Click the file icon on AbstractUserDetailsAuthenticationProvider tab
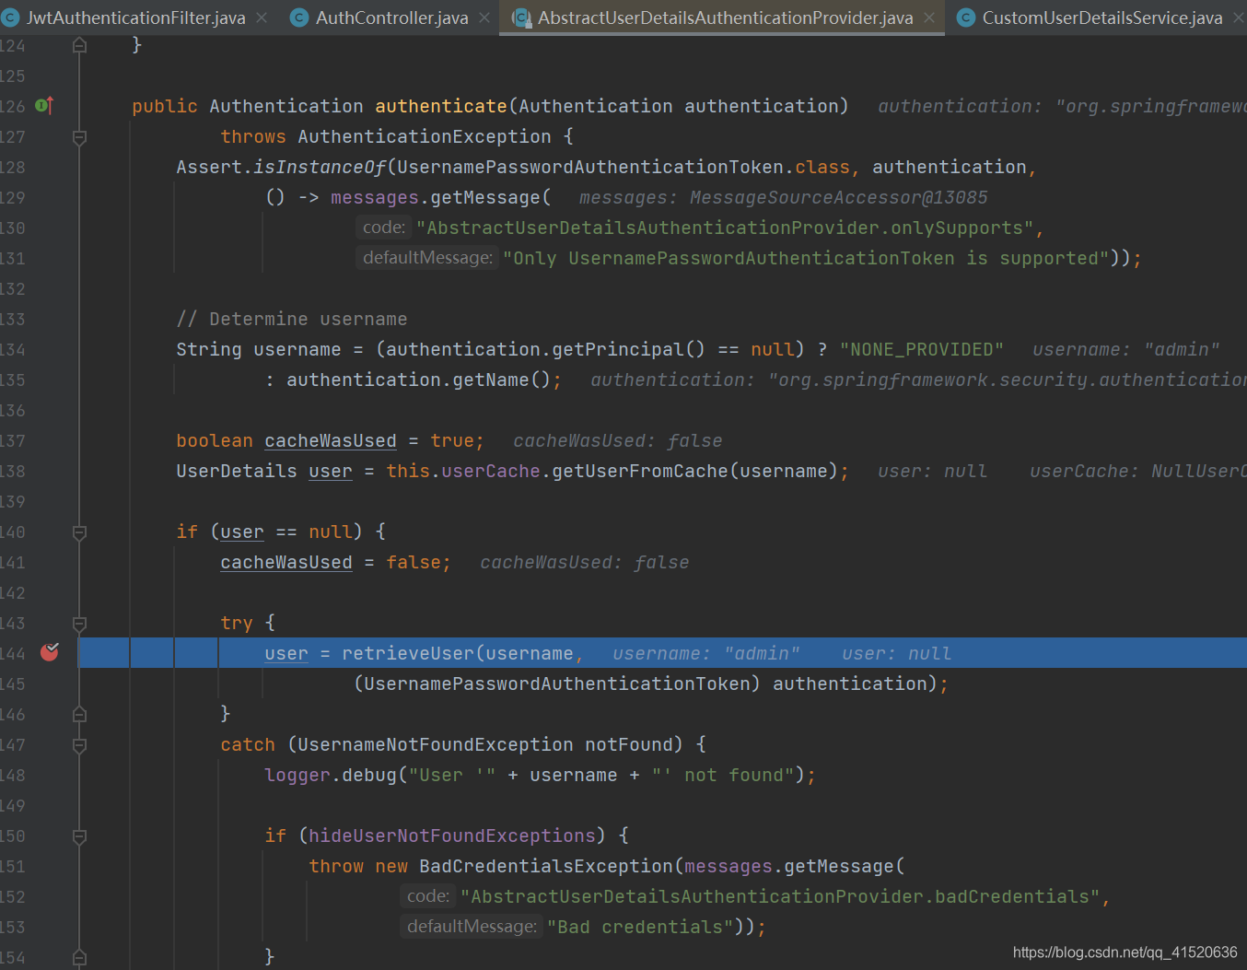Screen dimensions: 1247x970 click(x=520, y=17)
